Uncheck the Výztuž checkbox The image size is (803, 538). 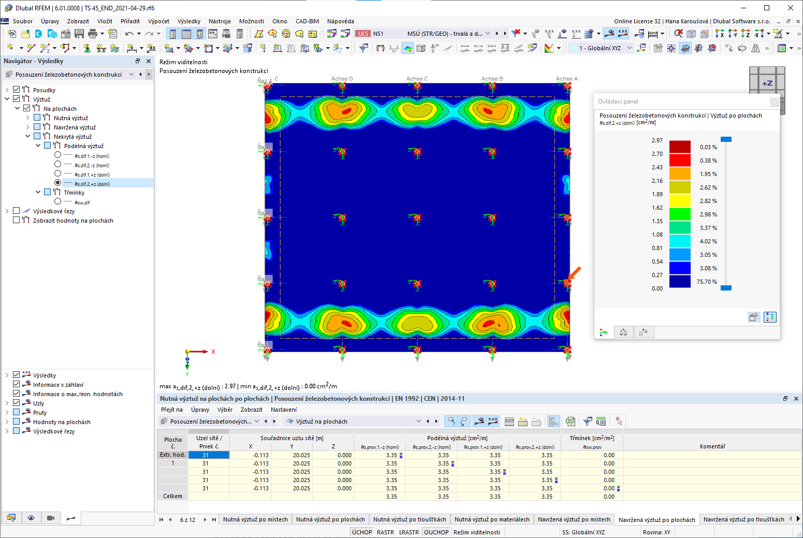(x=17, y=99)
